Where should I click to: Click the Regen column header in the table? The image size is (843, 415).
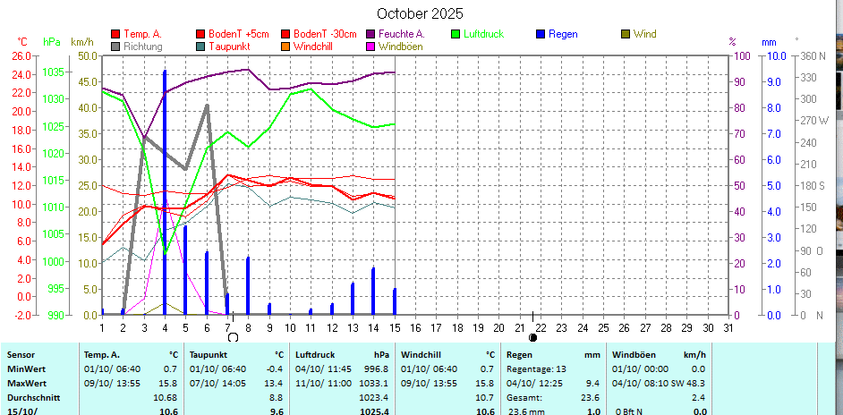click(520, 354)
